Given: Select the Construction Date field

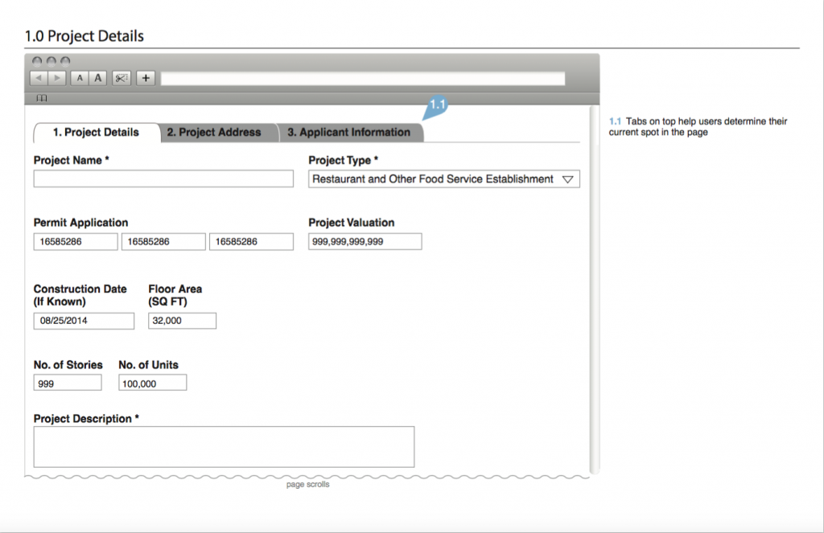Looking at the screenshot, I should (84, 321).
